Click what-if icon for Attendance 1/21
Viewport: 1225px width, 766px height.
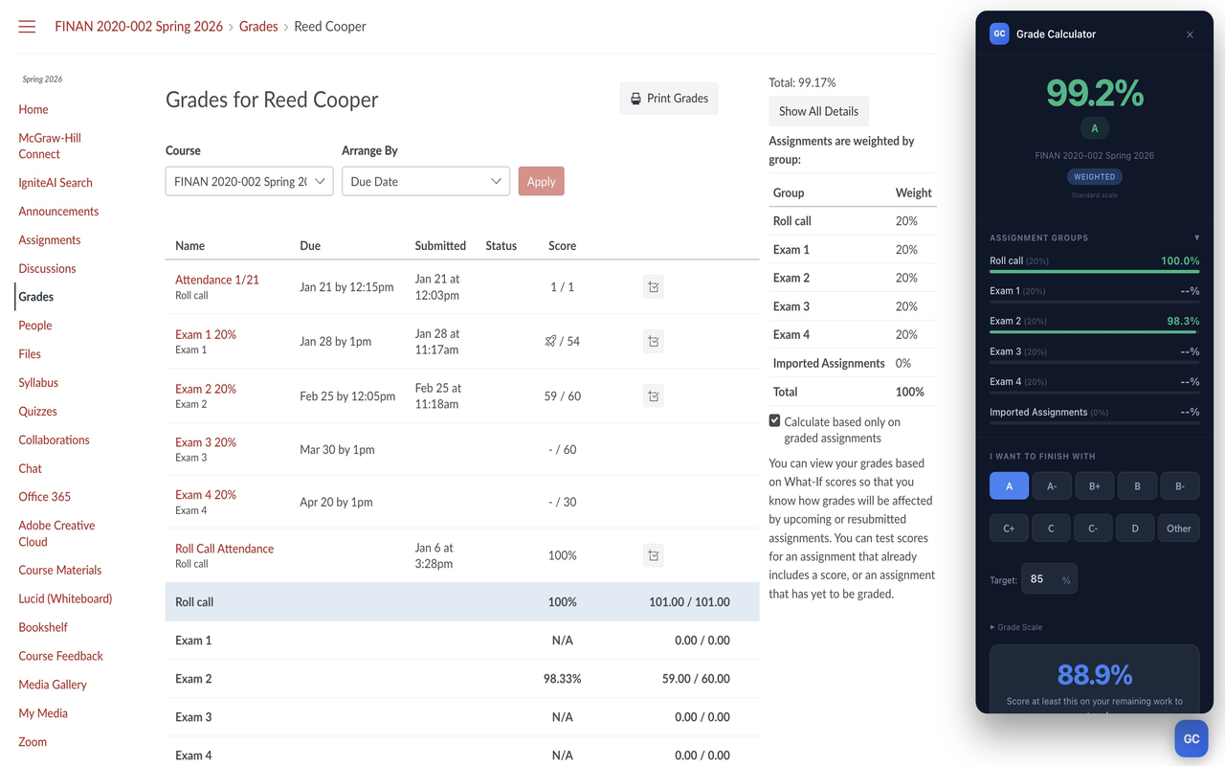click(654, 287)
